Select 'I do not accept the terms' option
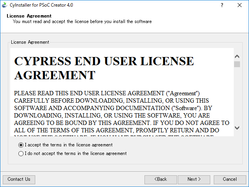The width and height of the screenshot is (249, 187). [x=21, y=153]
